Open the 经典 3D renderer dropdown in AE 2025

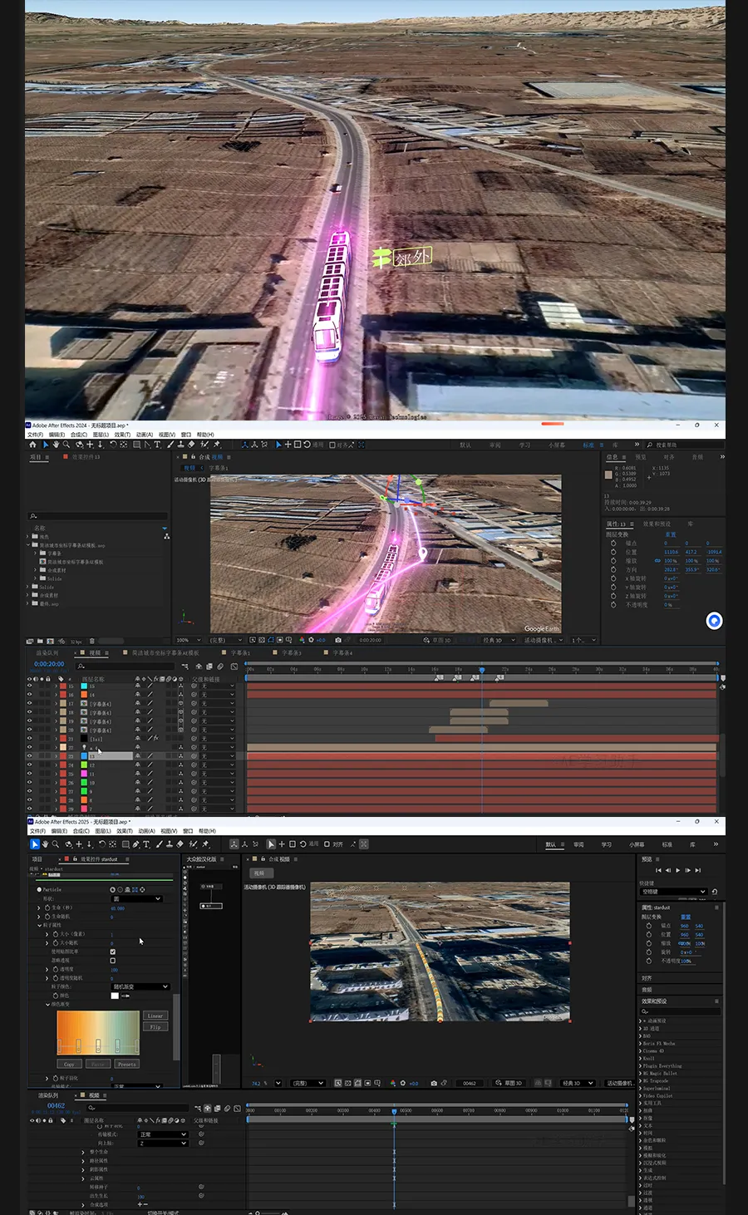click(x=578, y=1083)
